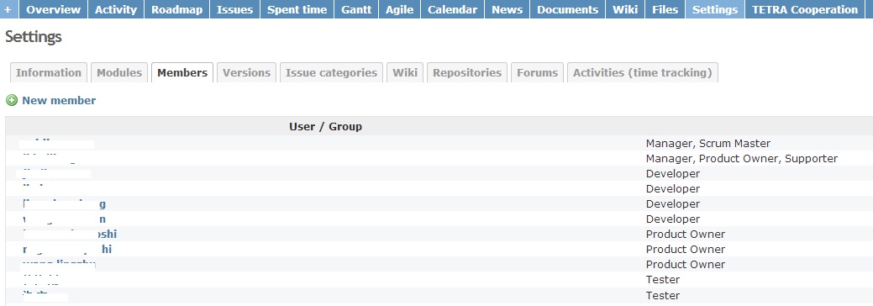873x306 pixels.
Task: Click the green New member plus icon
Action: (11, 100)
